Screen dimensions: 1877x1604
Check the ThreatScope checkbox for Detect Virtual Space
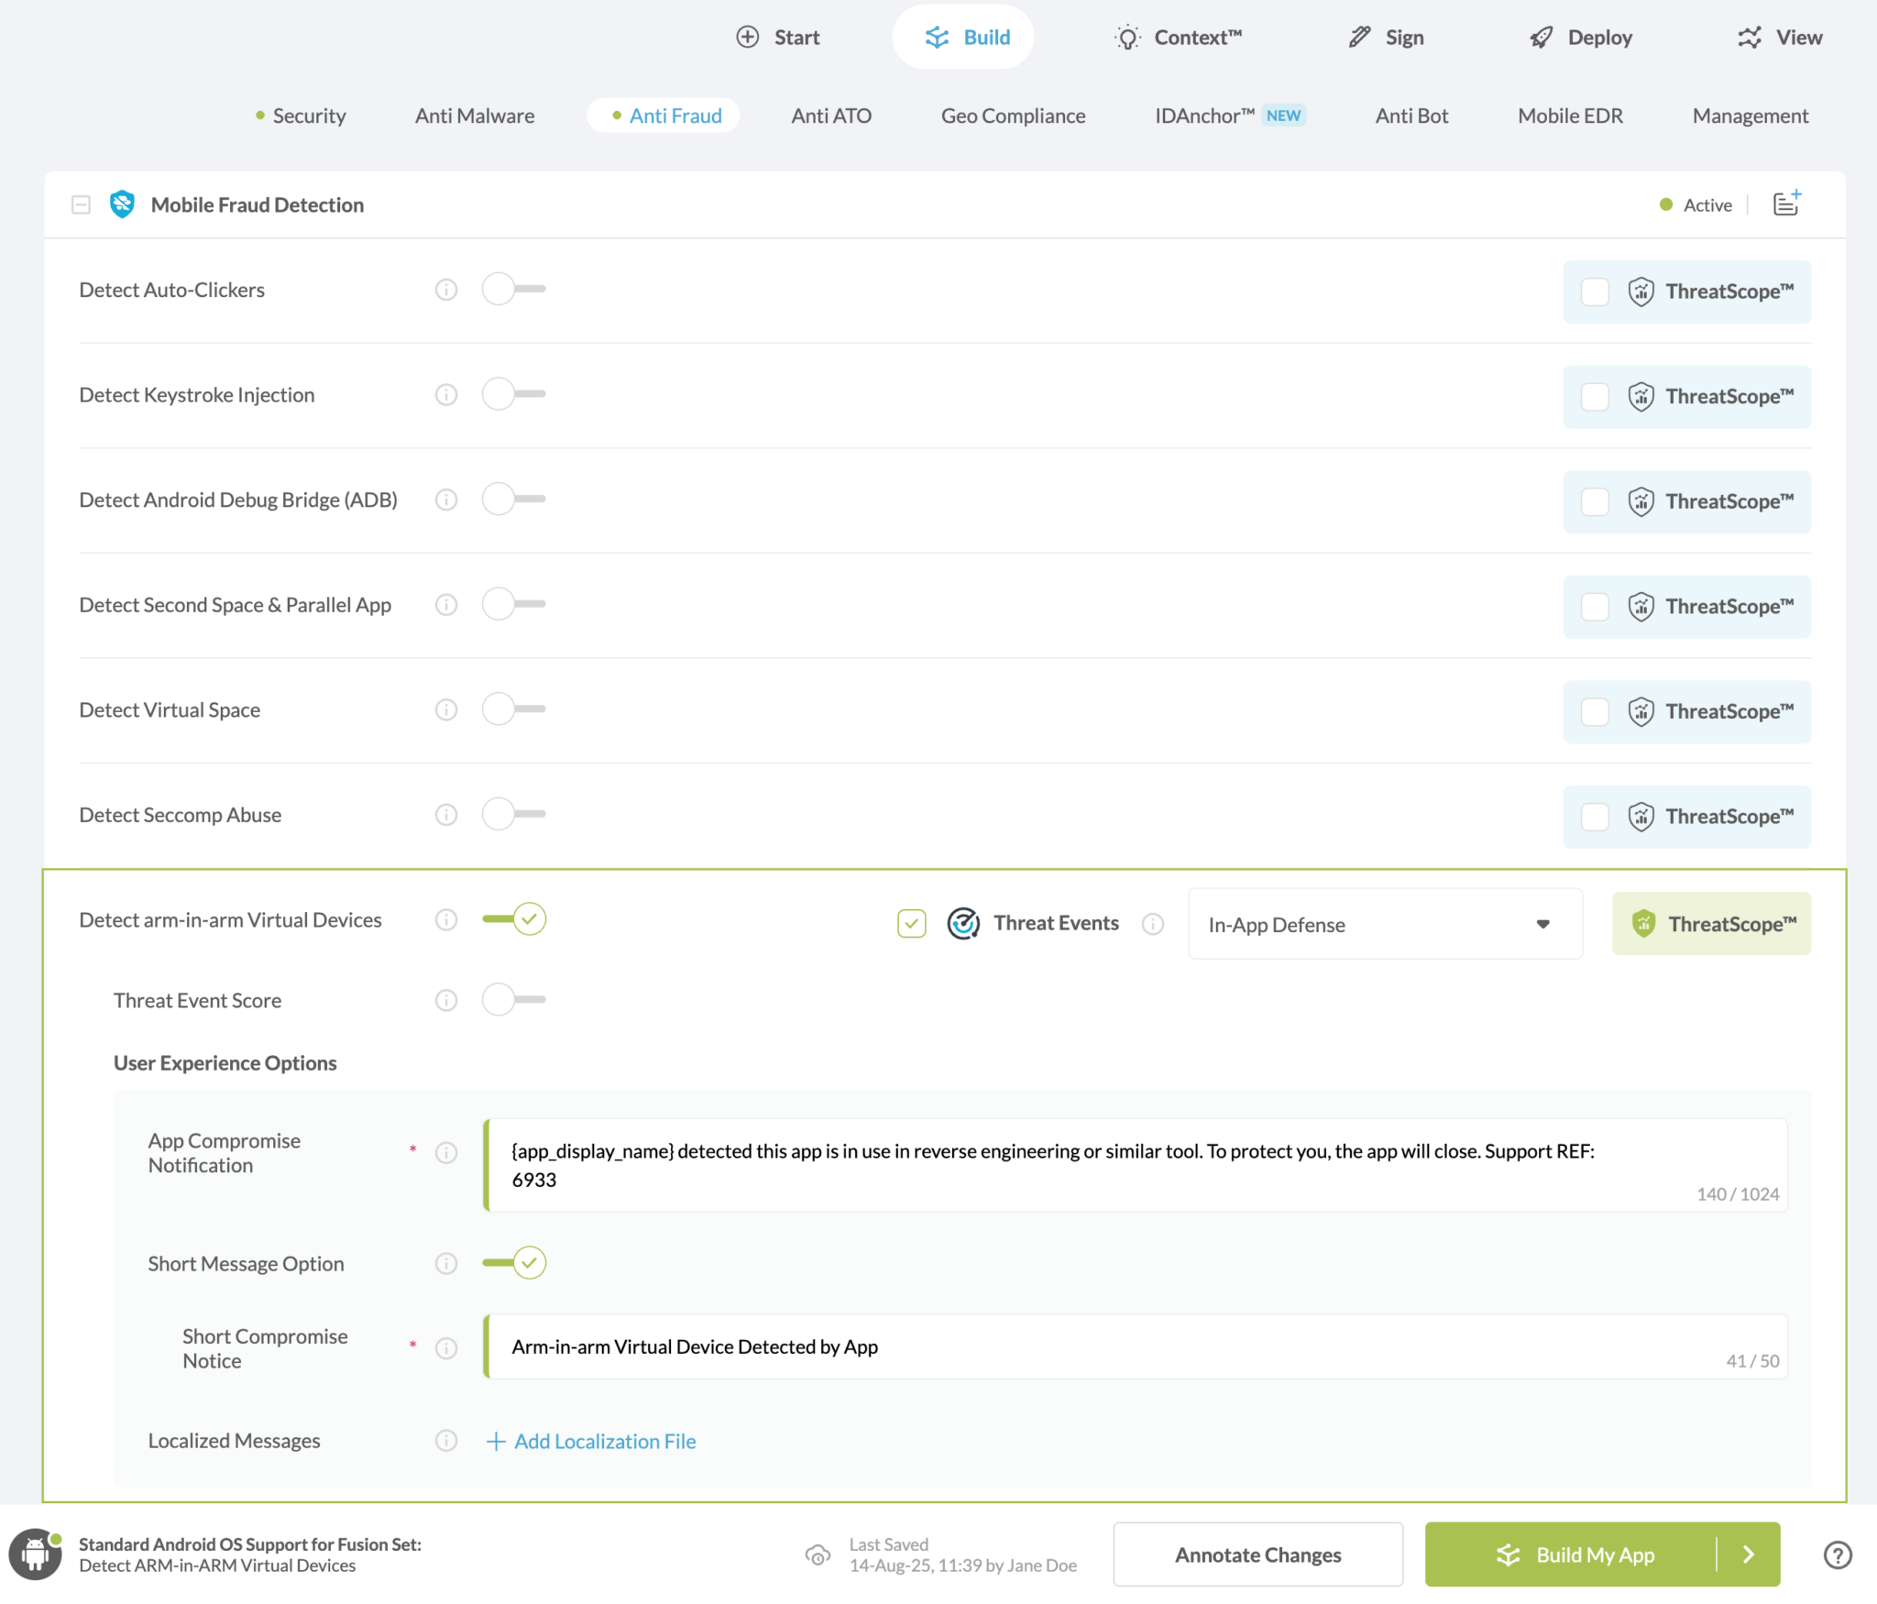(1594, 711)
